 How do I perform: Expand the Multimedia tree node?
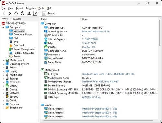tap(3, 75)
